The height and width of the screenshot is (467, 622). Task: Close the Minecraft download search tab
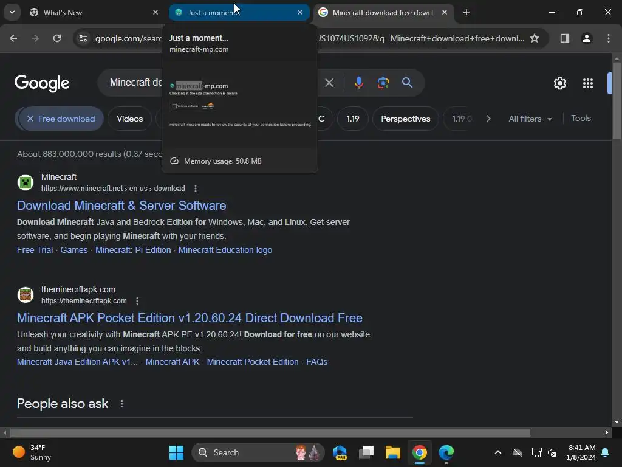[445, 12]
